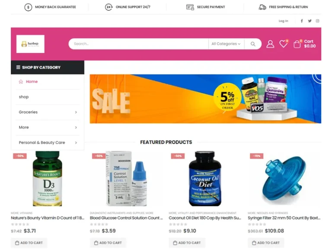
Task: Add Nature's Bounty Vitamin D to cart
Action: click(x=29, y=243)
